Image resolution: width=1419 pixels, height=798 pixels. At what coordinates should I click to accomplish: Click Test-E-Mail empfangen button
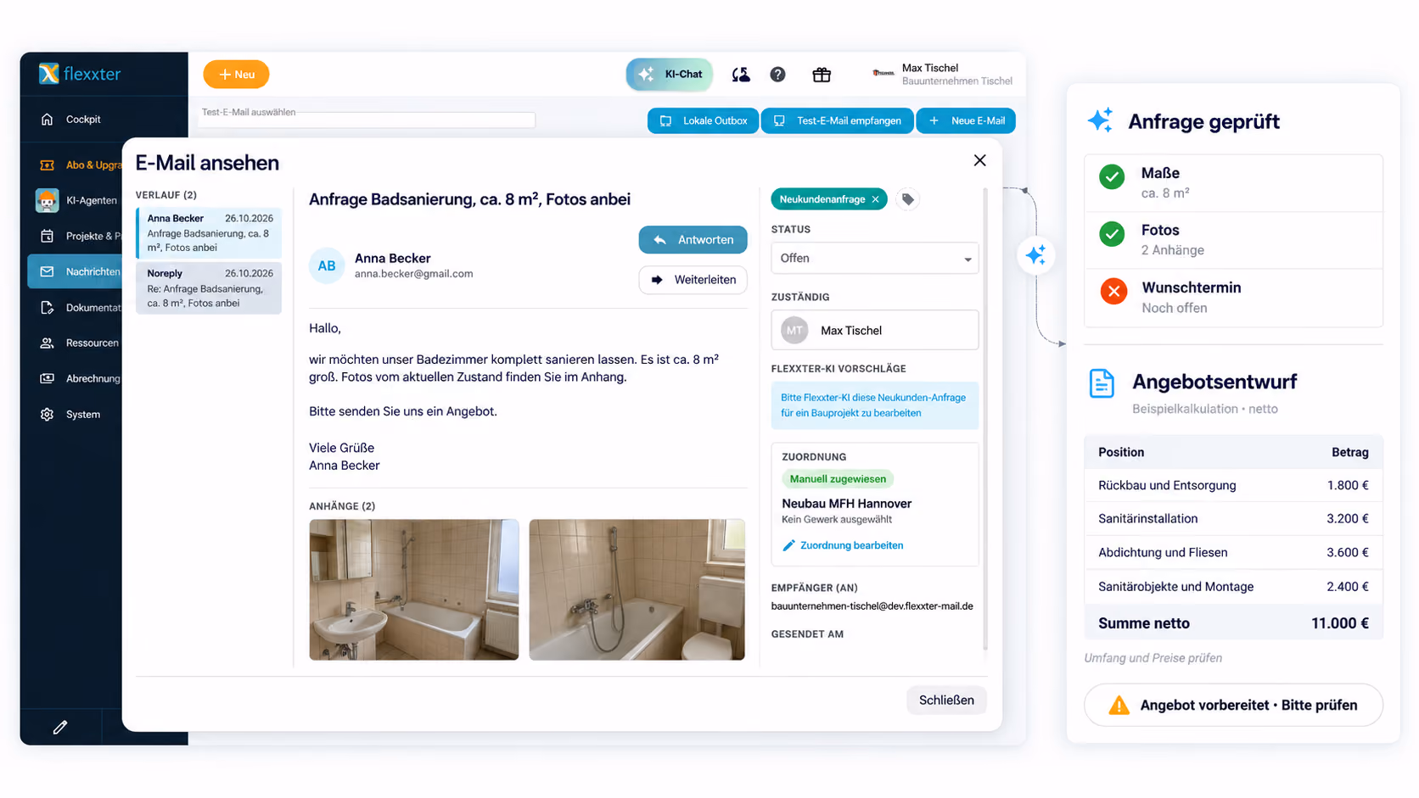(838, 121)
